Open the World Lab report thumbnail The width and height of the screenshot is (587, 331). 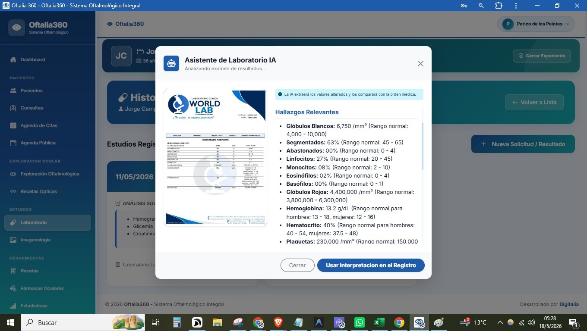pyautogui.click(x=215, y=158)
